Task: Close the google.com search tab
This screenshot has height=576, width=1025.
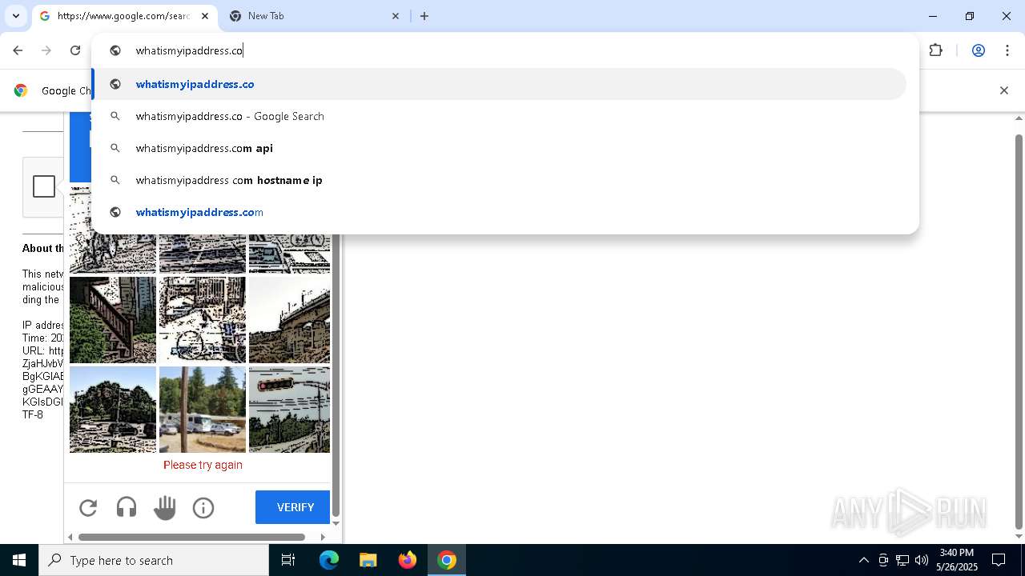Action: pyautogui.click(x=205, y=16)
